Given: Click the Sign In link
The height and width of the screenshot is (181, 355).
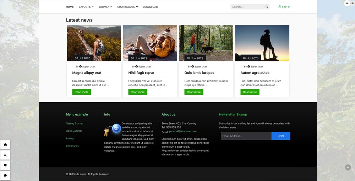Looking at the screenshot, I should pyautogui.click(x=284, y=7).
